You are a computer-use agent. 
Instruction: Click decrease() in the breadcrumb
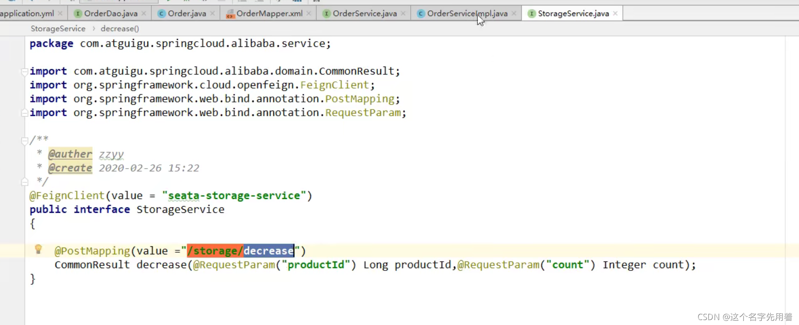[x=120, y=29]
